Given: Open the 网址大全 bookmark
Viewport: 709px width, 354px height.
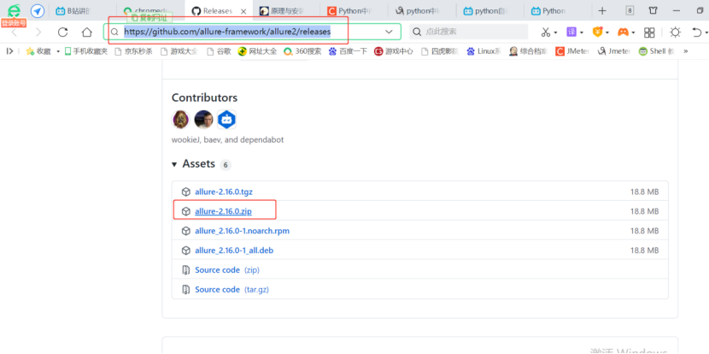Looking at the screenshot, I should pos(257,51).
